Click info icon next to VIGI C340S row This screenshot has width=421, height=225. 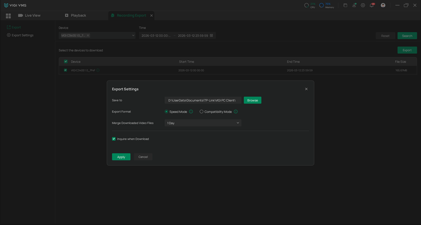(98, 70)
